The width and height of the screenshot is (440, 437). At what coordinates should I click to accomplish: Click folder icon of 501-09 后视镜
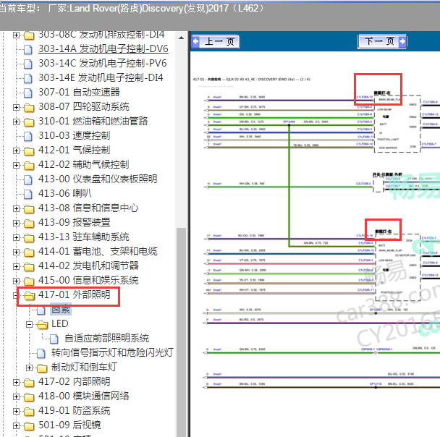tap(29, 425)
